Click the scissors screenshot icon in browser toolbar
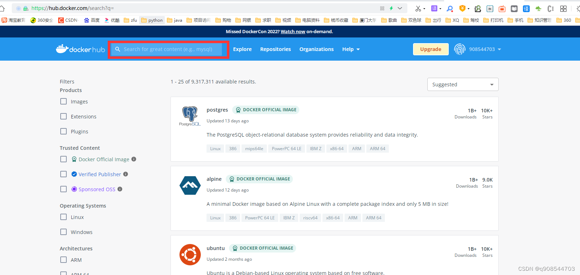Image resolution: width=580 pixels, height=275 pixels. [x=418, y=9]
